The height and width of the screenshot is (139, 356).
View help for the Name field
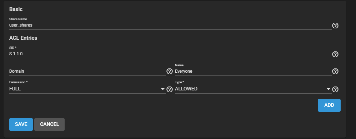point(335,71)
